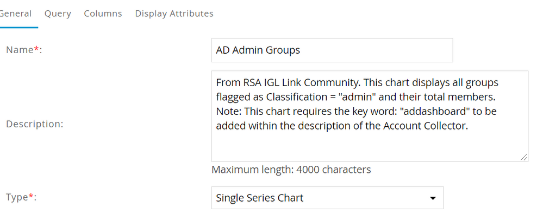Switch to the General tab

[x=16, y=14]
